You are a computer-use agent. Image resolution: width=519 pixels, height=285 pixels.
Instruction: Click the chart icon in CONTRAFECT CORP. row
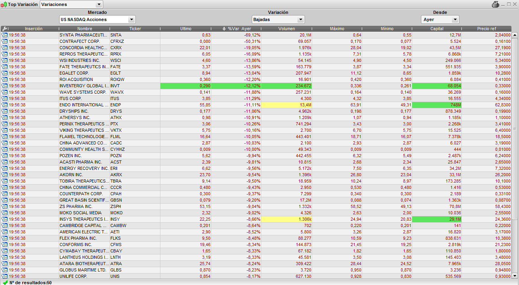tap(5, 41)
